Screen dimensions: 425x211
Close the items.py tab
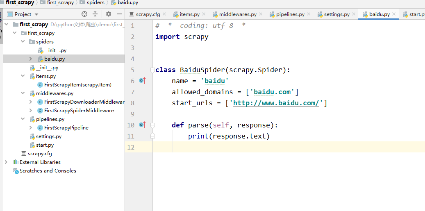pyautogui.click(x=204, y=14)
